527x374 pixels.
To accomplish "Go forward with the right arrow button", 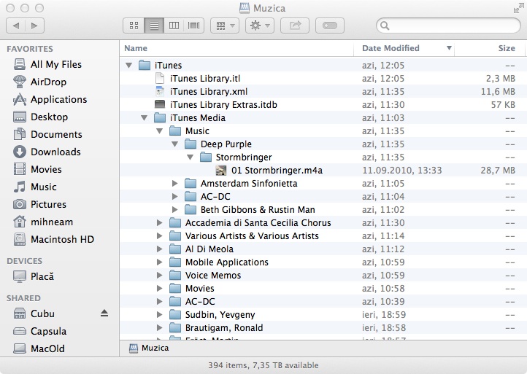I will click(x=34, y=26).
